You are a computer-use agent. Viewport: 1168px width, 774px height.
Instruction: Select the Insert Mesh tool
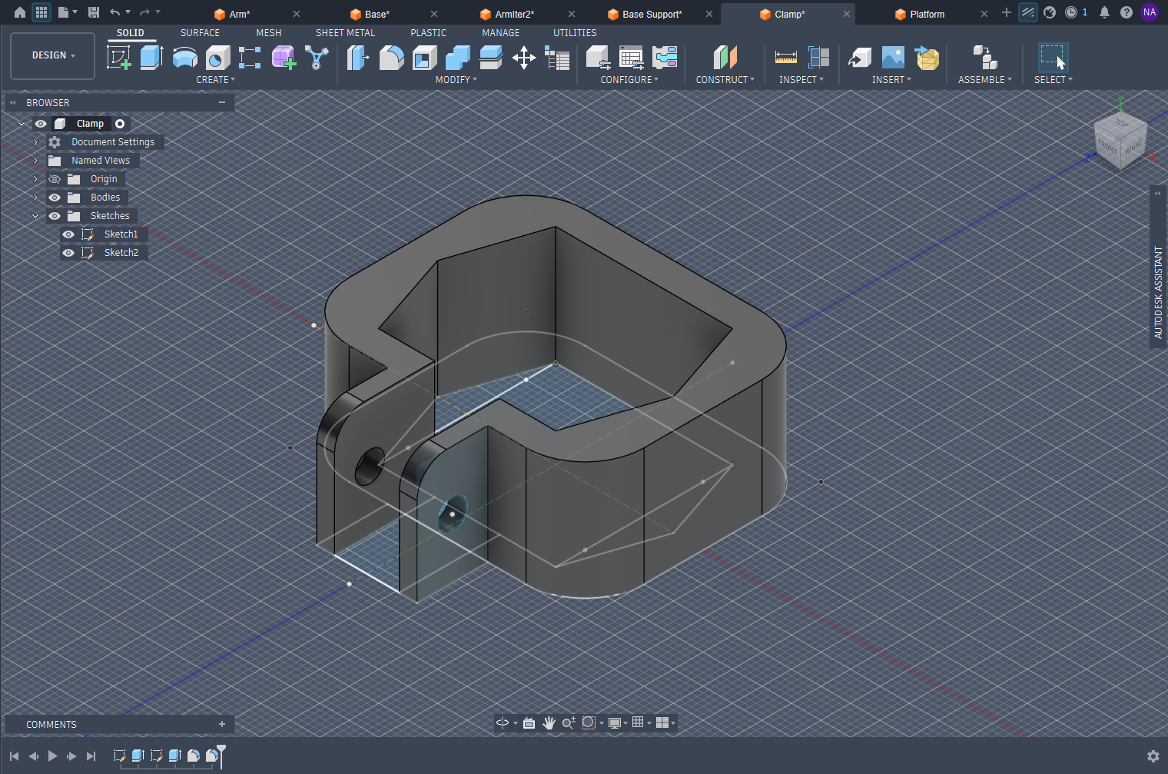927,58
